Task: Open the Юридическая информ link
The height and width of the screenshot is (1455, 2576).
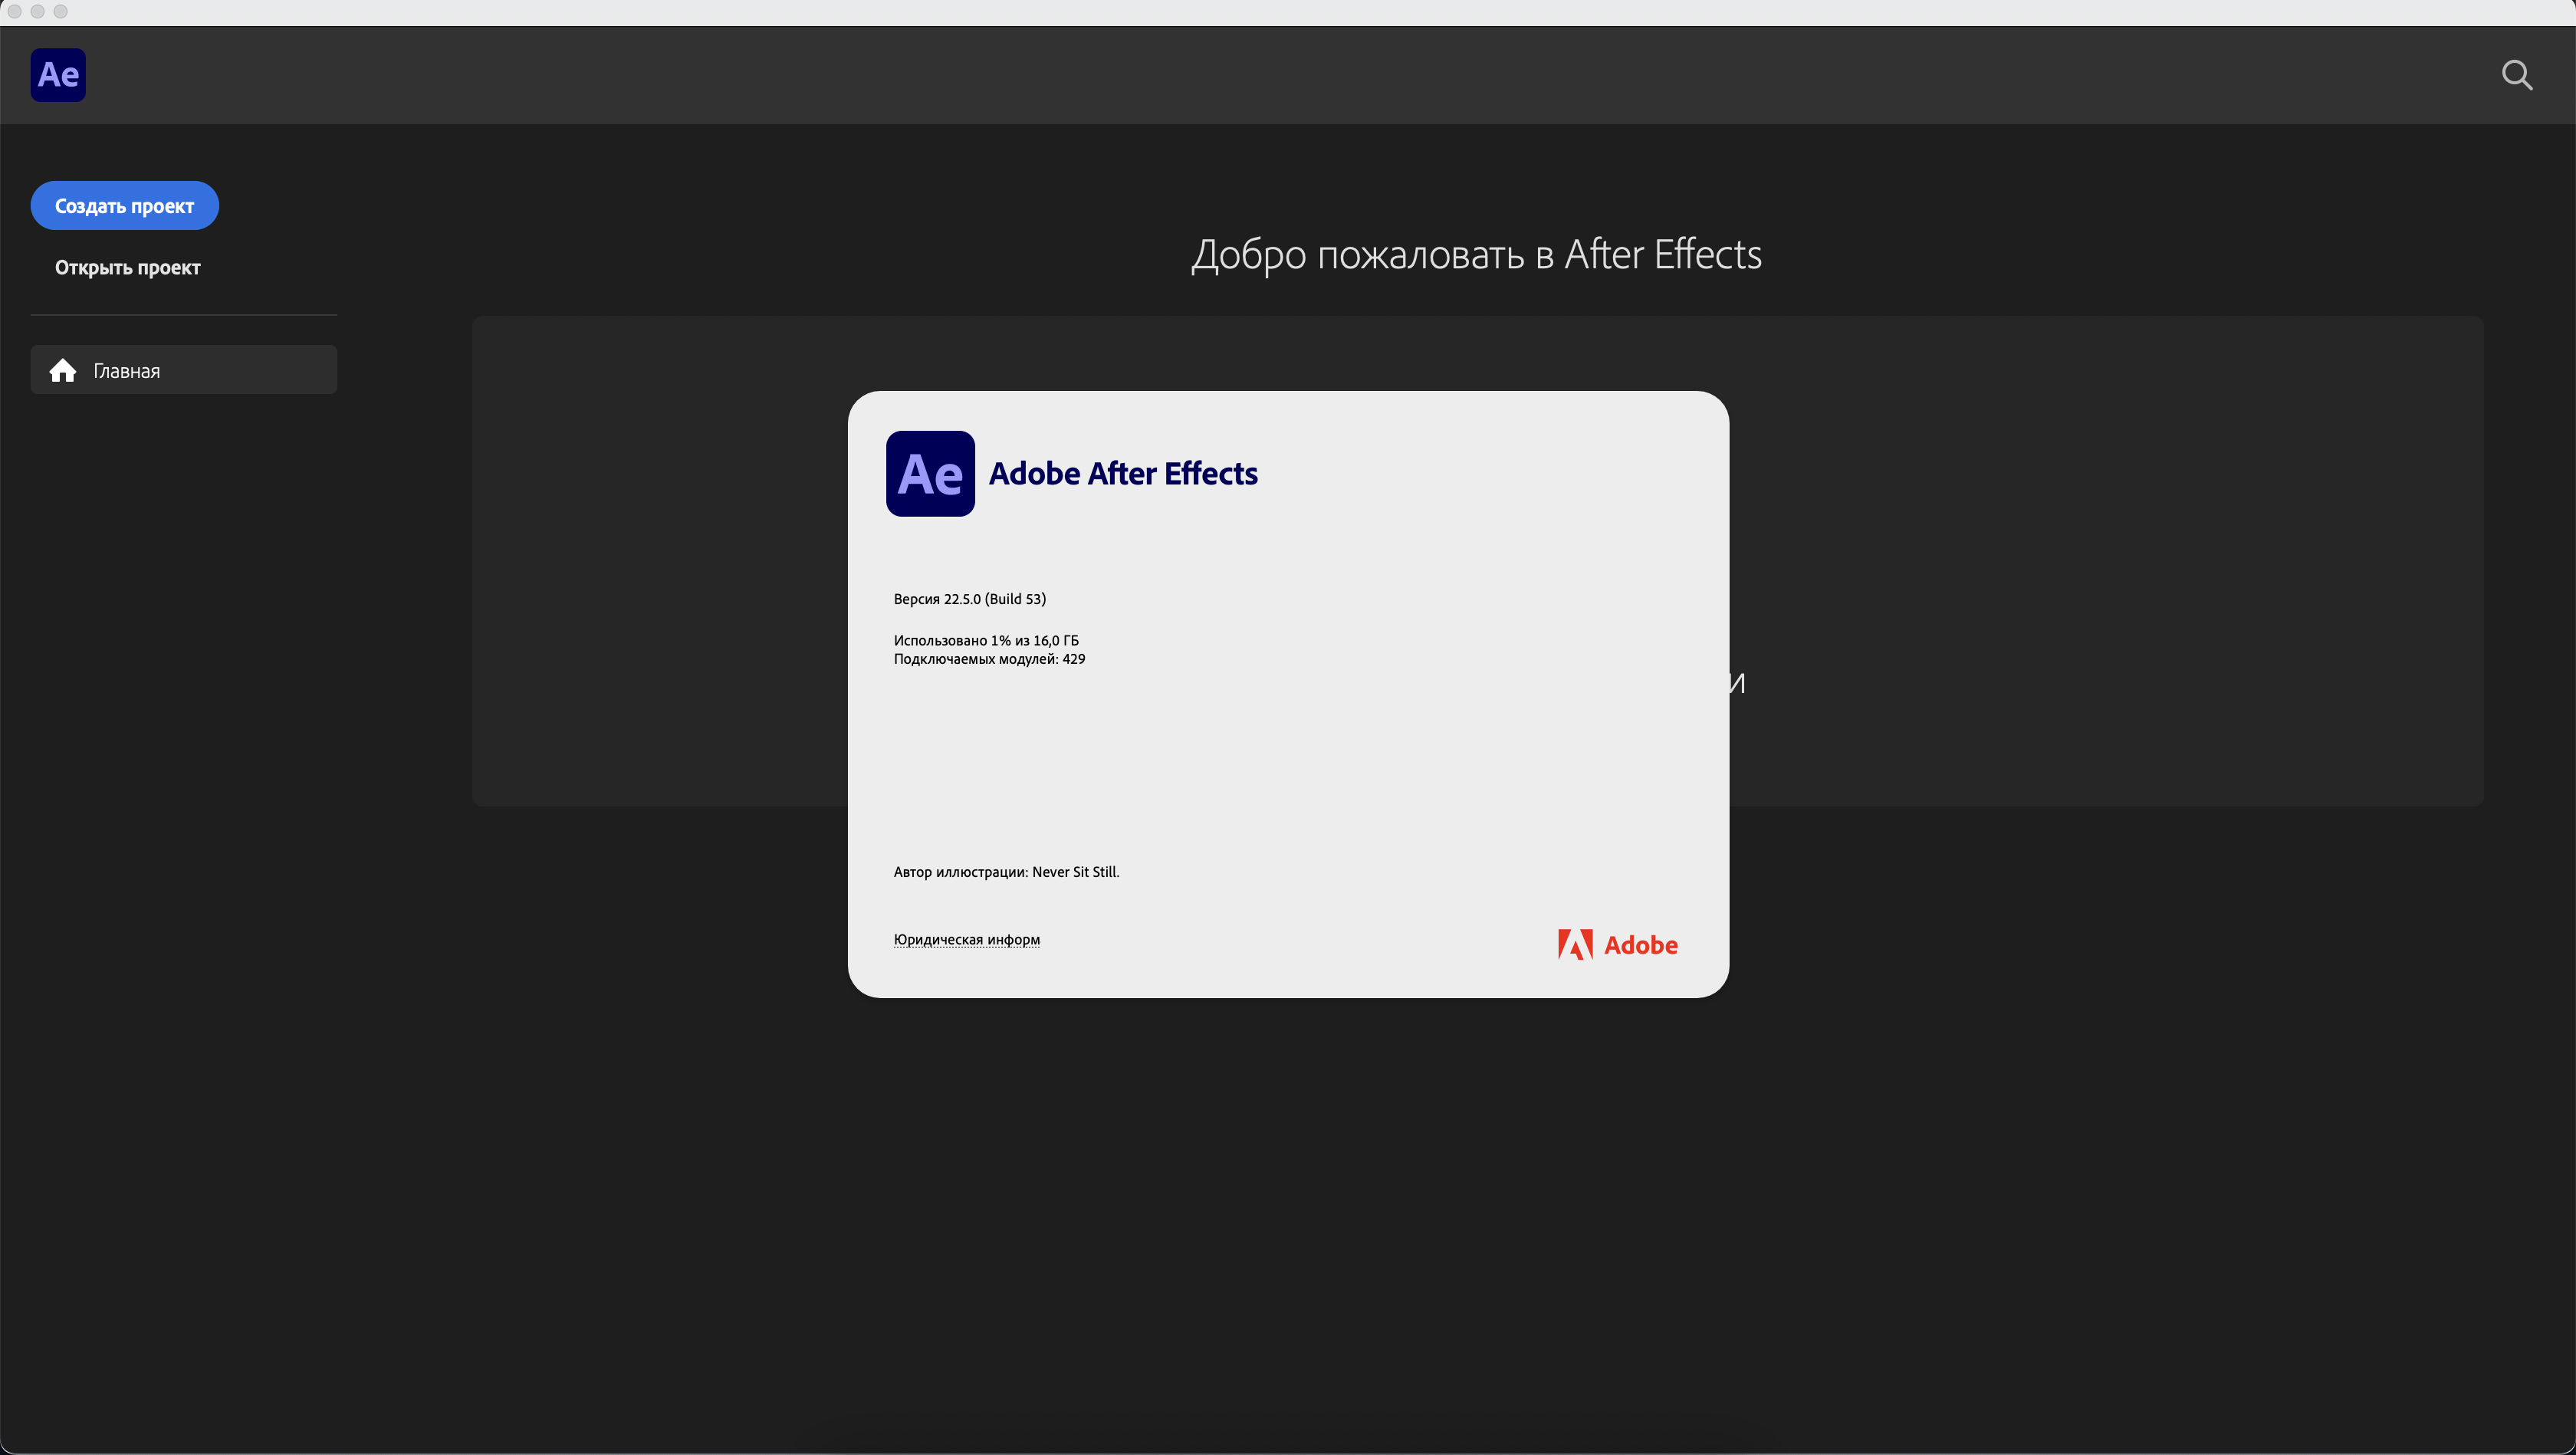Action: [966, 940]
